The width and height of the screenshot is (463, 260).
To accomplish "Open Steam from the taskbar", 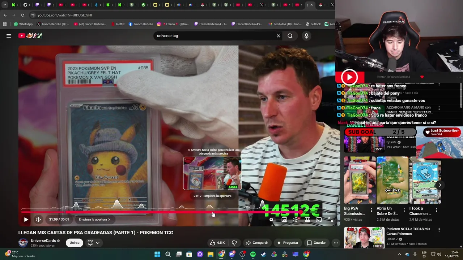I will pos(263,254).
